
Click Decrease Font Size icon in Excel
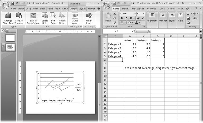point(143,18)
